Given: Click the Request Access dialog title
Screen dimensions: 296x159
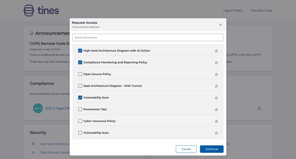Looking at the screenshot, I should pos(85,23).
